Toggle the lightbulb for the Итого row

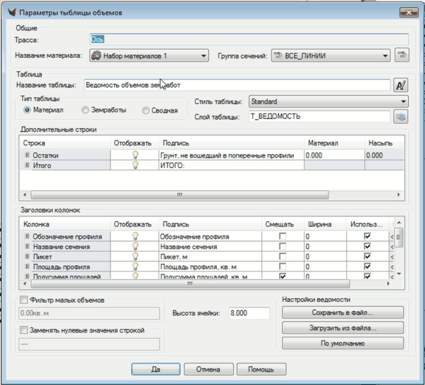pos(134,165)
